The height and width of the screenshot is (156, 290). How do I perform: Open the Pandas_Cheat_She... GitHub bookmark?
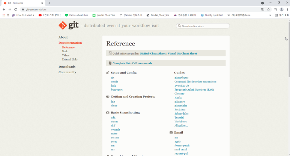click(159, 15)
